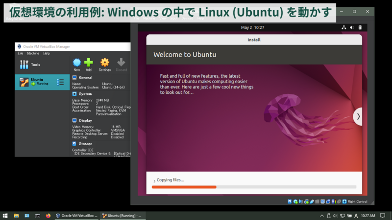The width and height of the screenshot is (392, 220).
Task: Launch Firefox from the taskbar
Action: click(x=48, y=216)
